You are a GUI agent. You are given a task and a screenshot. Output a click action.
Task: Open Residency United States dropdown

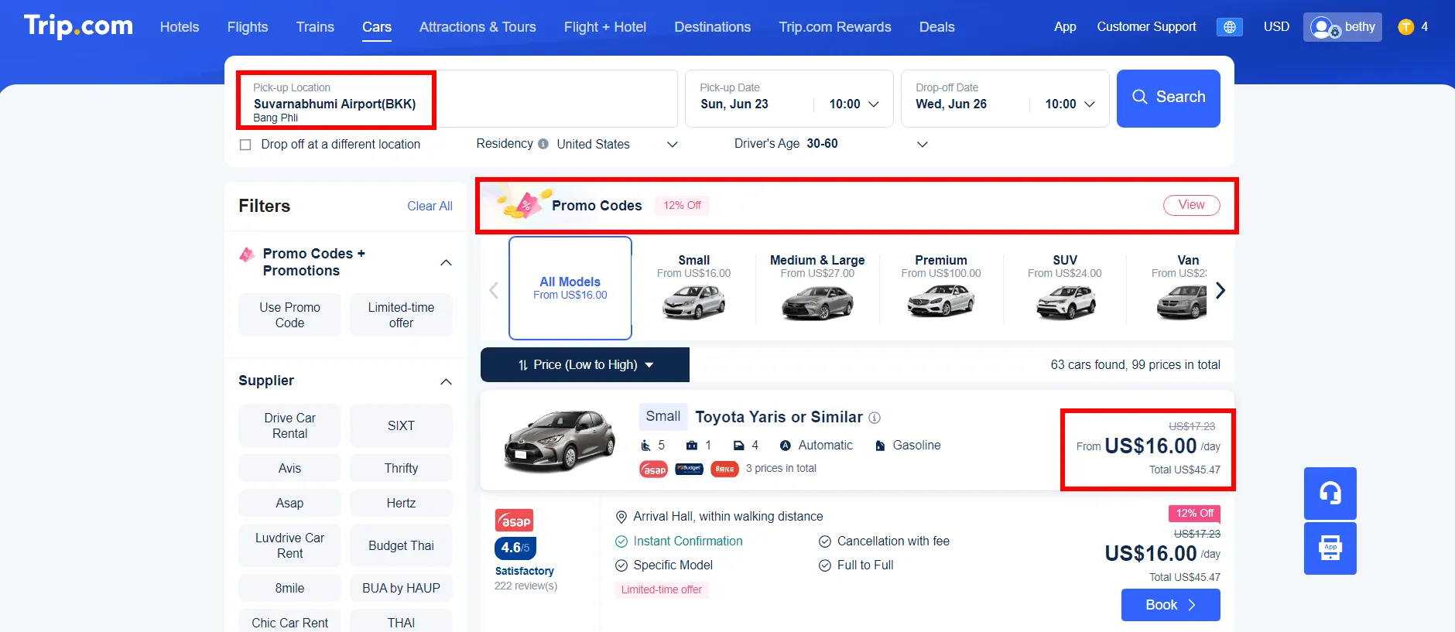pyautogui.click(x=617, y=145)
